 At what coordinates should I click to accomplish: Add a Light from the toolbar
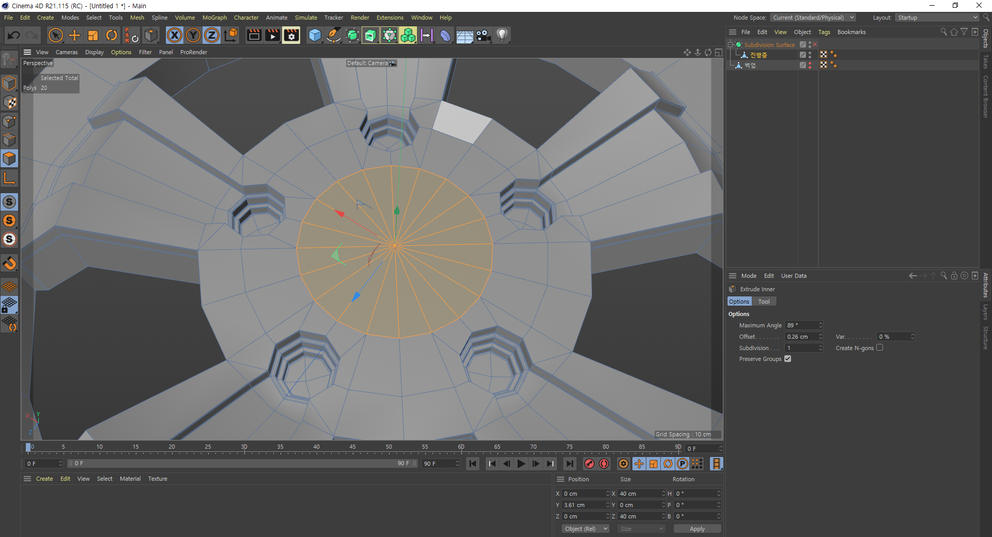click(x=502, y=35)
